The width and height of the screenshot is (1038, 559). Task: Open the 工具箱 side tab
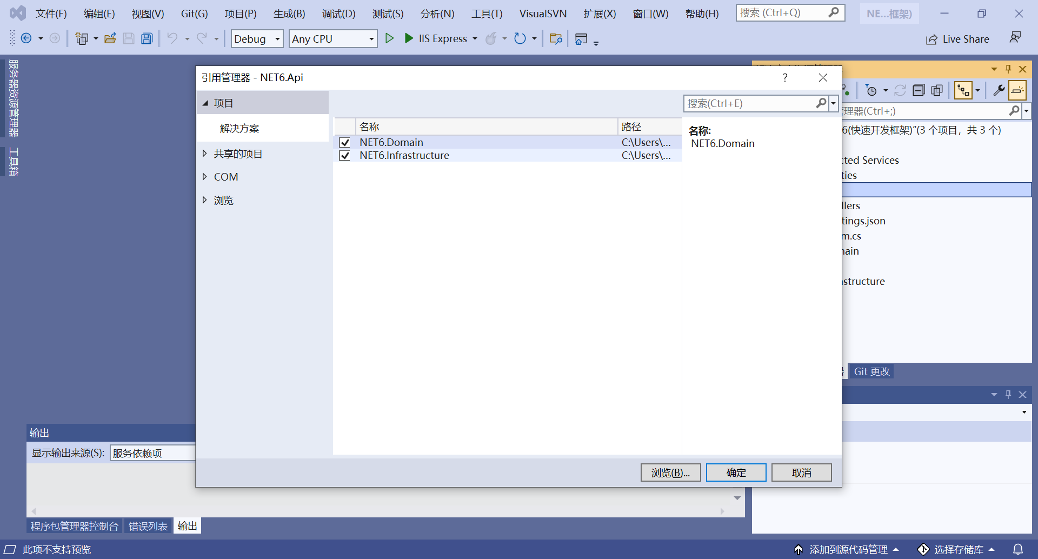click(x=14, y=162)
